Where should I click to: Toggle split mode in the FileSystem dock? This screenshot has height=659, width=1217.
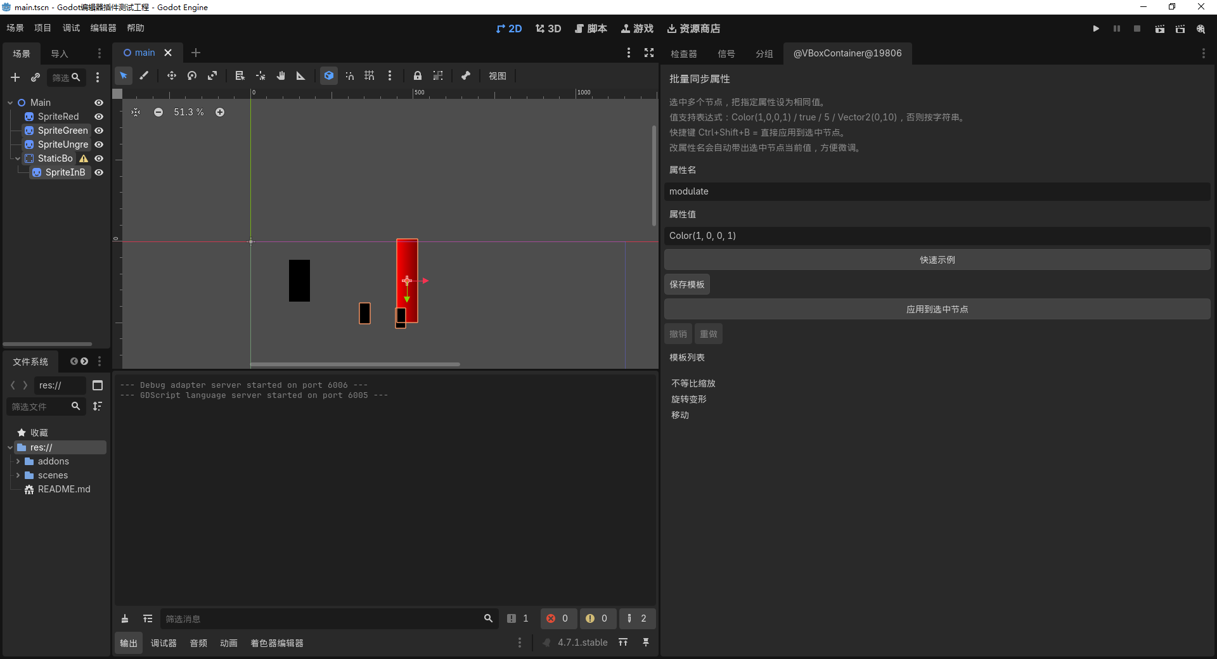tap(98, 385)
